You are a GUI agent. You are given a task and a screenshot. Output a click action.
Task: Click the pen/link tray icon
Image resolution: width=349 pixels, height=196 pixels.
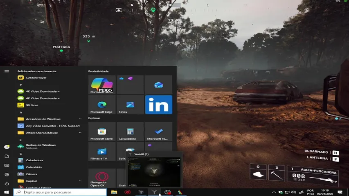click(302, 192)
